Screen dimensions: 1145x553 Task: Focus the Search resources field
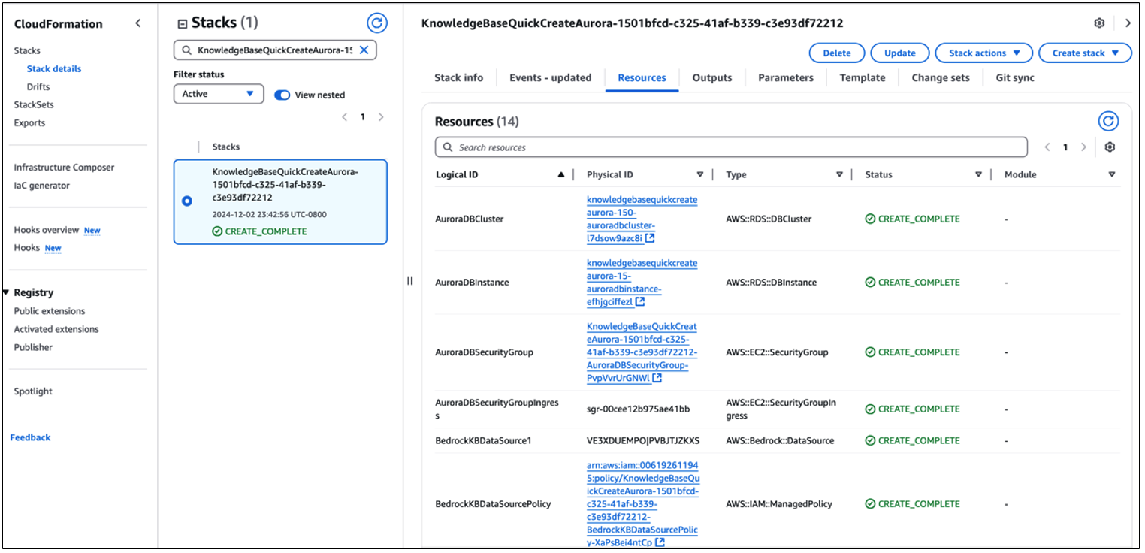731,147
